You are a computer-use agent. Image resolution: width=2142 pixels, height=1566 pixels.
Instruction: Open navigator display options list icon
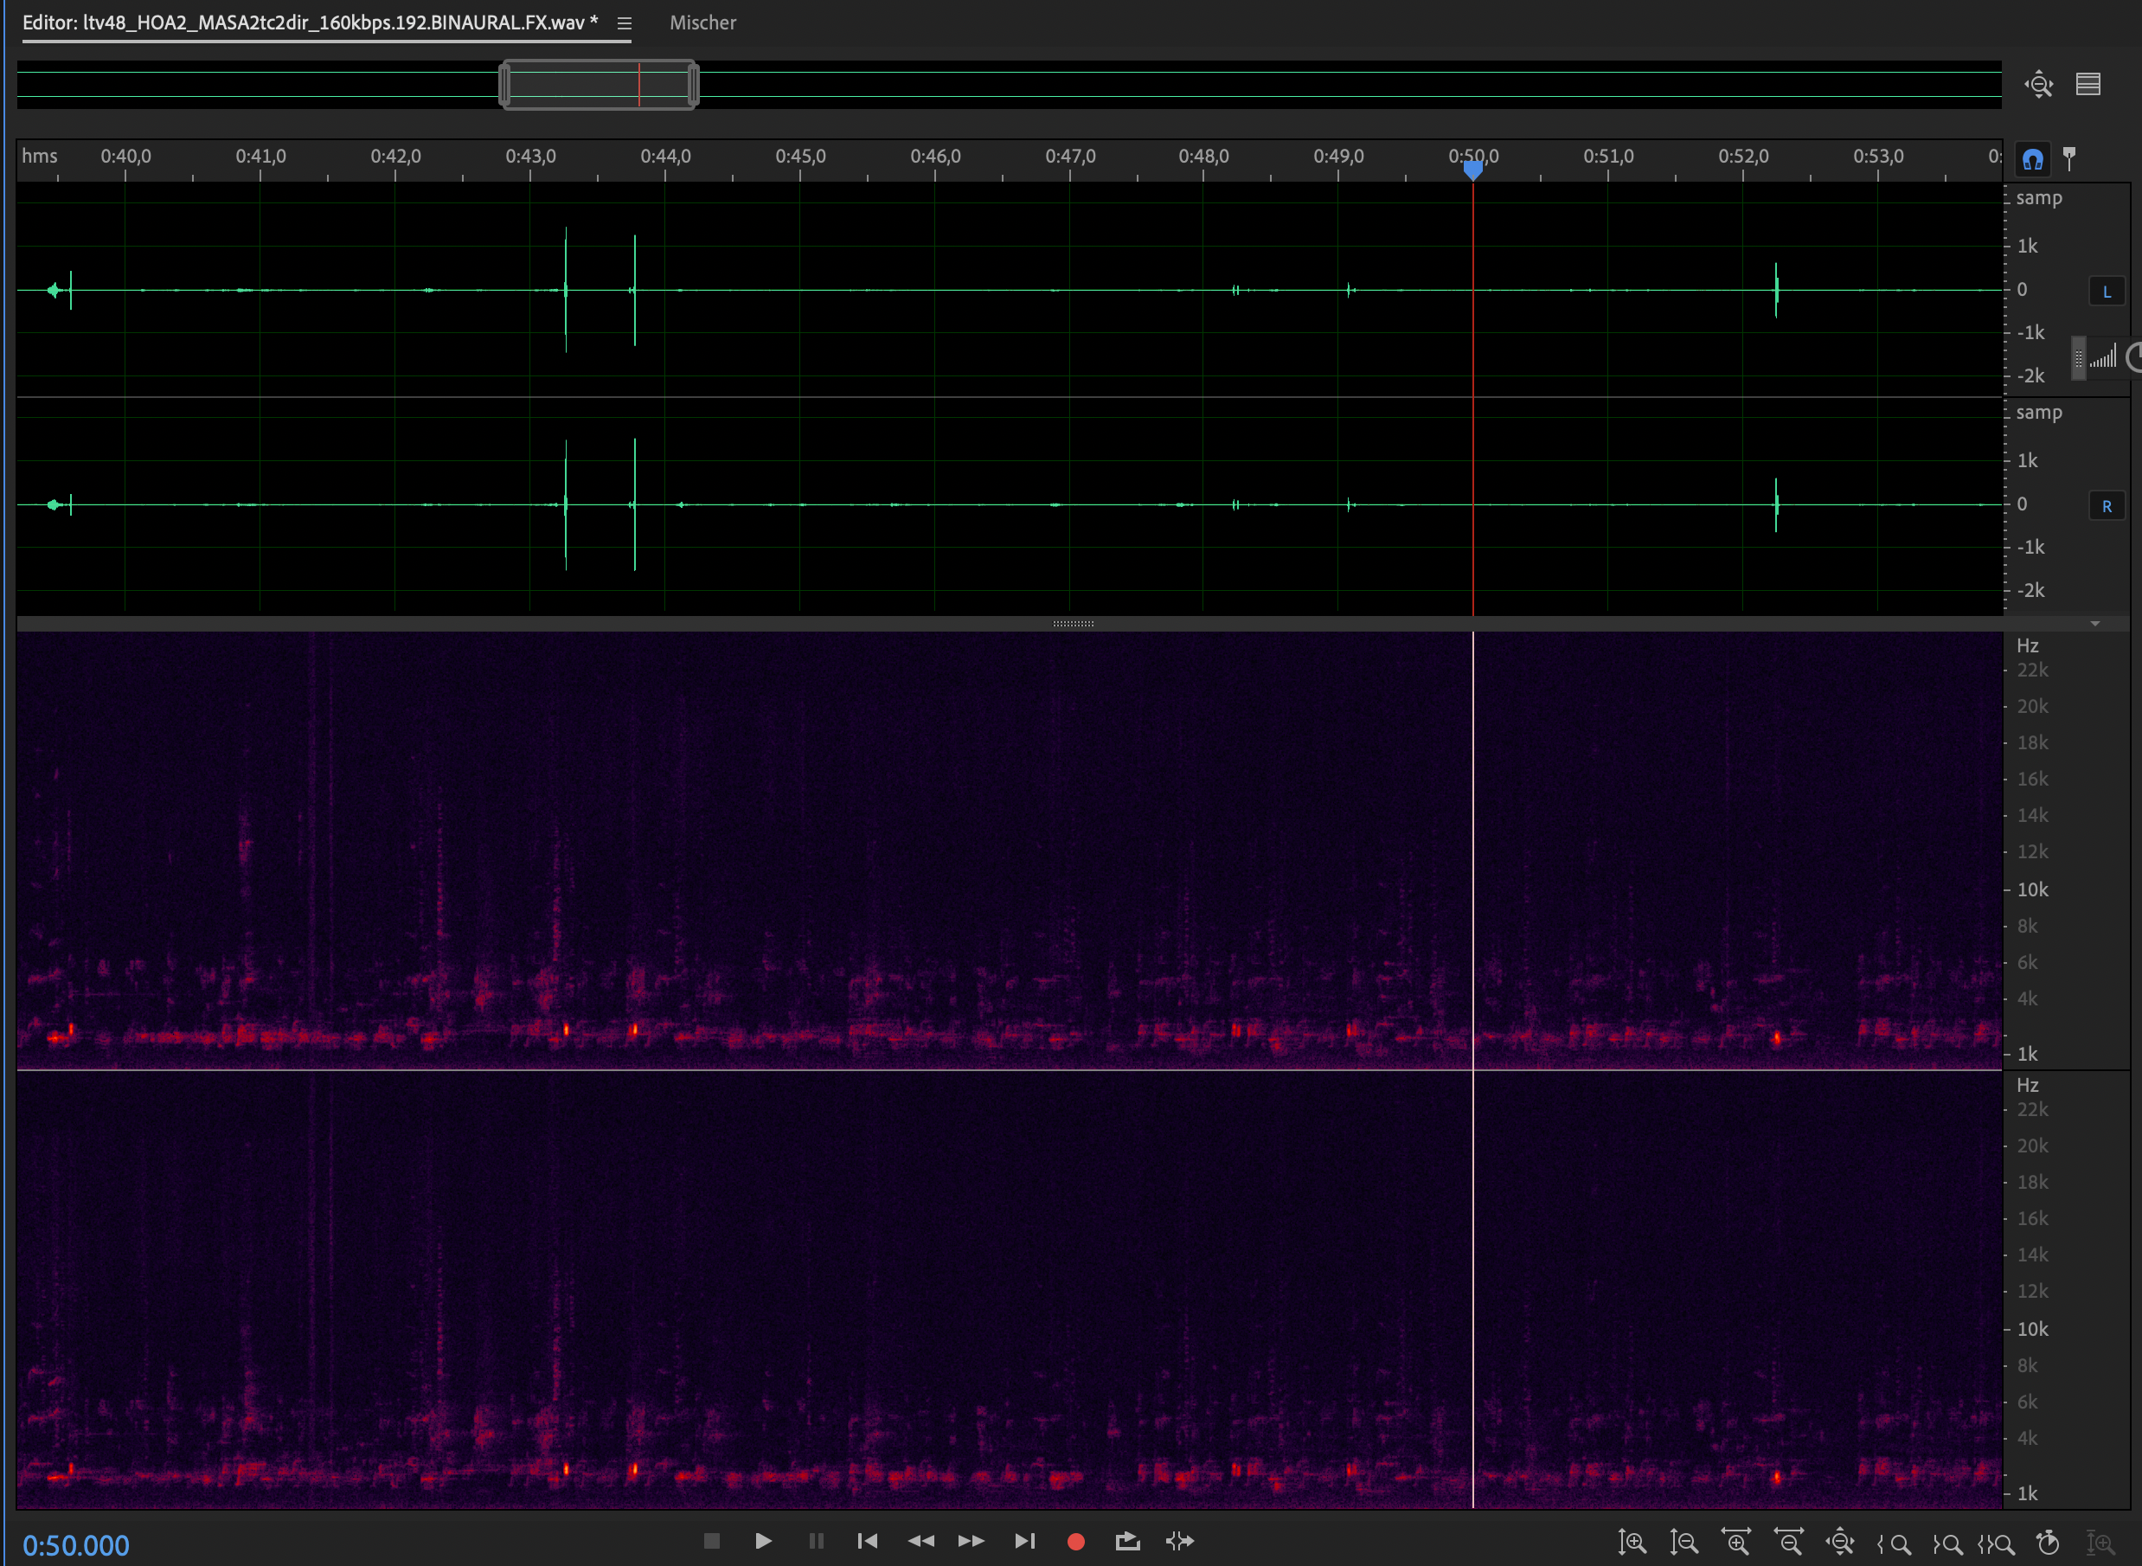tap(2088, 85)
